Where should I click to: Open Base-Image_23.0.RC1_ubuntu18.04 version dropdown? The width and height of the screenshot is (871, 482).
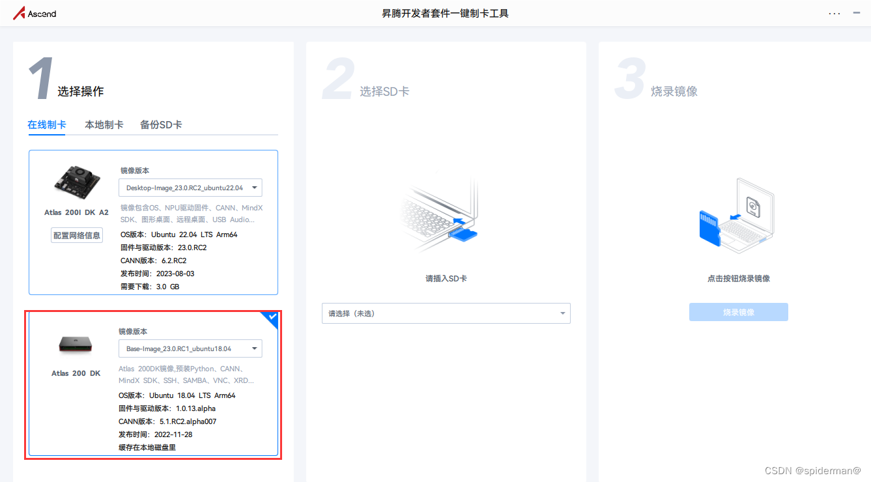coord(190,348)
